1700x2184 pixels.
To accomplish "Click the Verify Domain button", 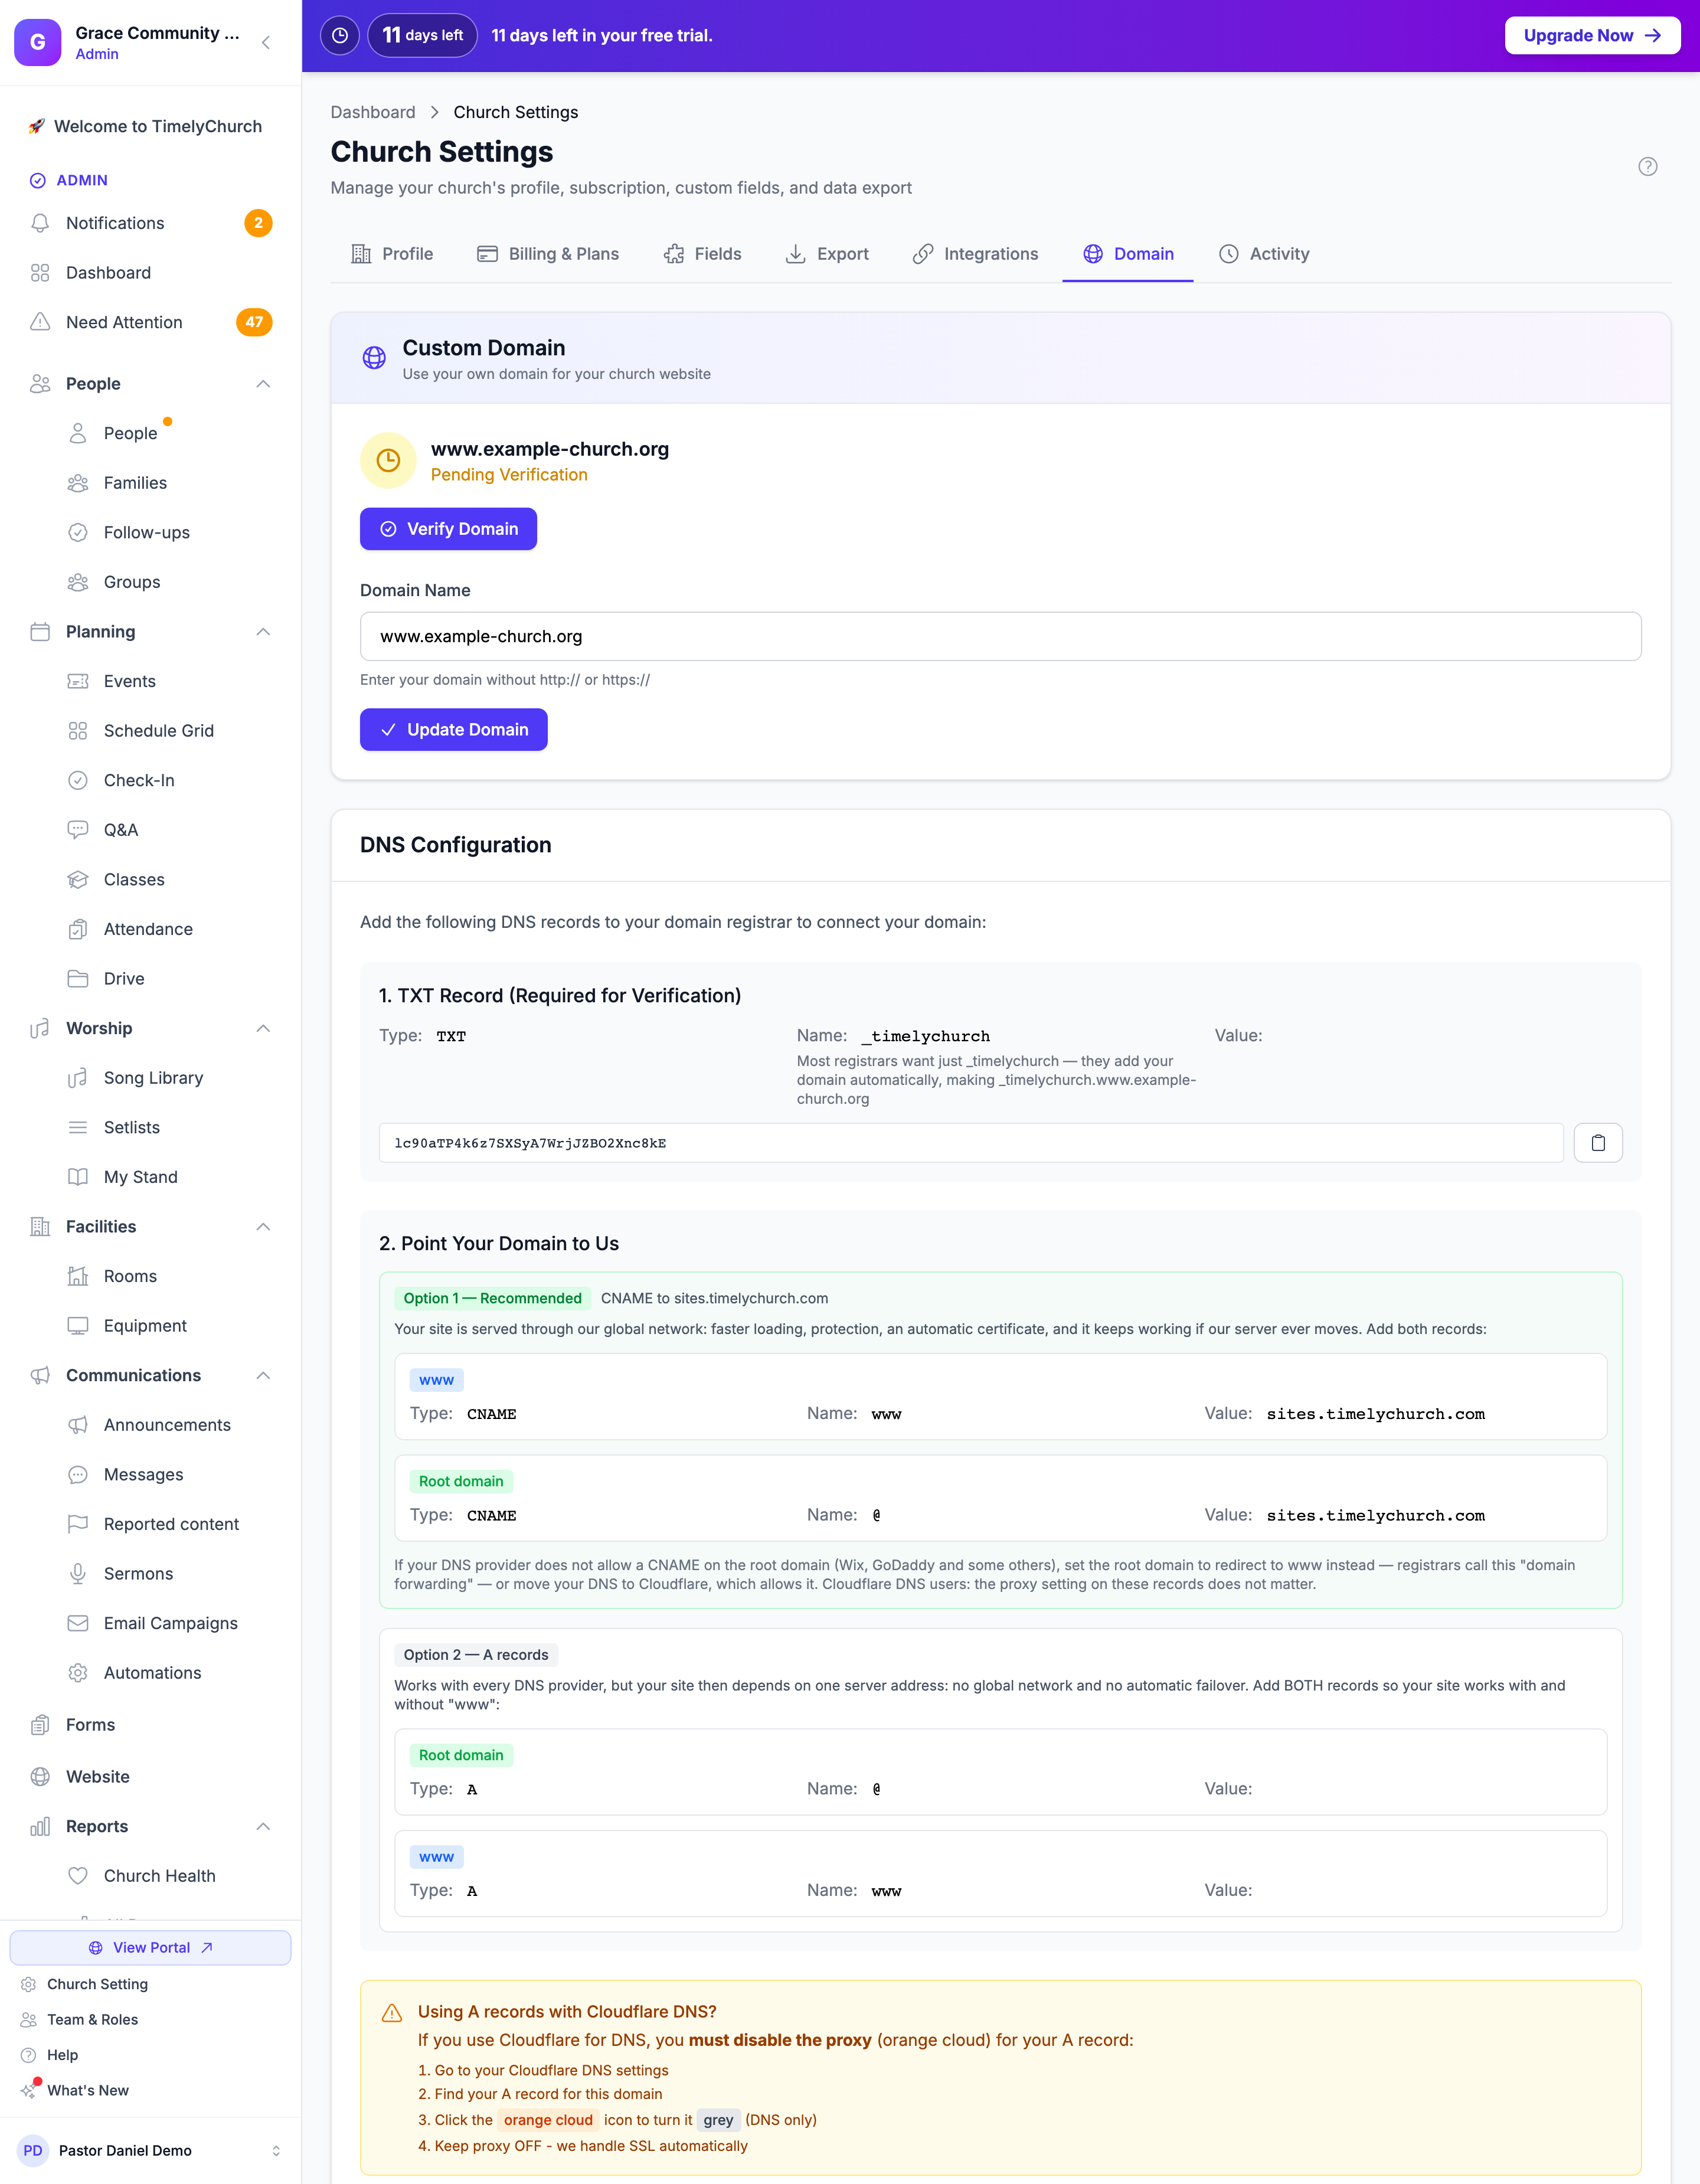I will point(448,529).
